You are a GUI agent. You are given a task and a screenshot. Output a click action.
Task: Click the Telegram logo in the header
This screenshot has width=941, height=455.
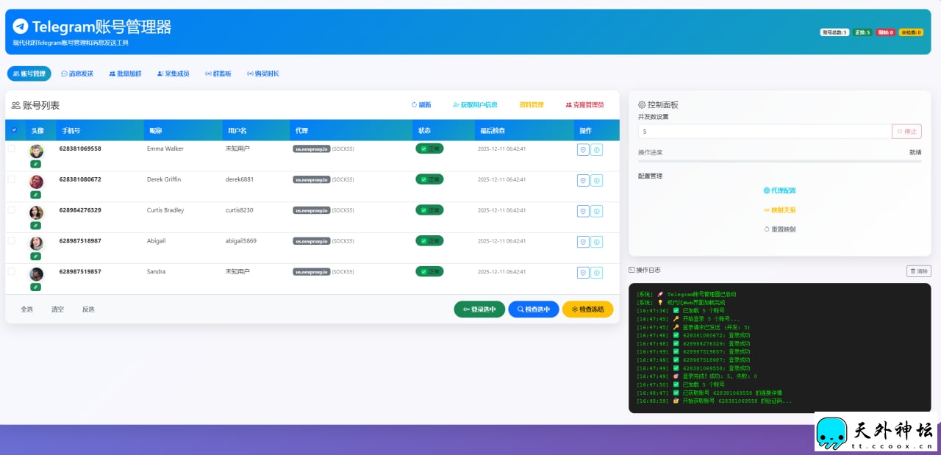[21, 26]
